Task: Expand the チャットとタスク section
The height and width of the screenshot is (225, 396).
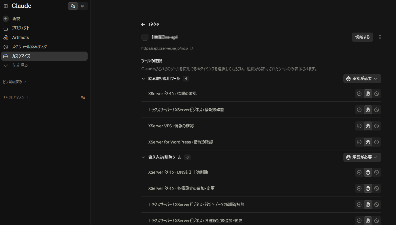Action: 16,97
